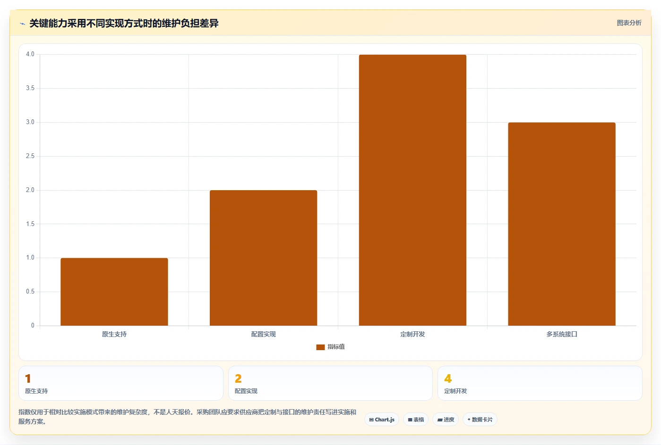
Task: Click the 原生支持 x-axis label
Action: coord(114,334)
